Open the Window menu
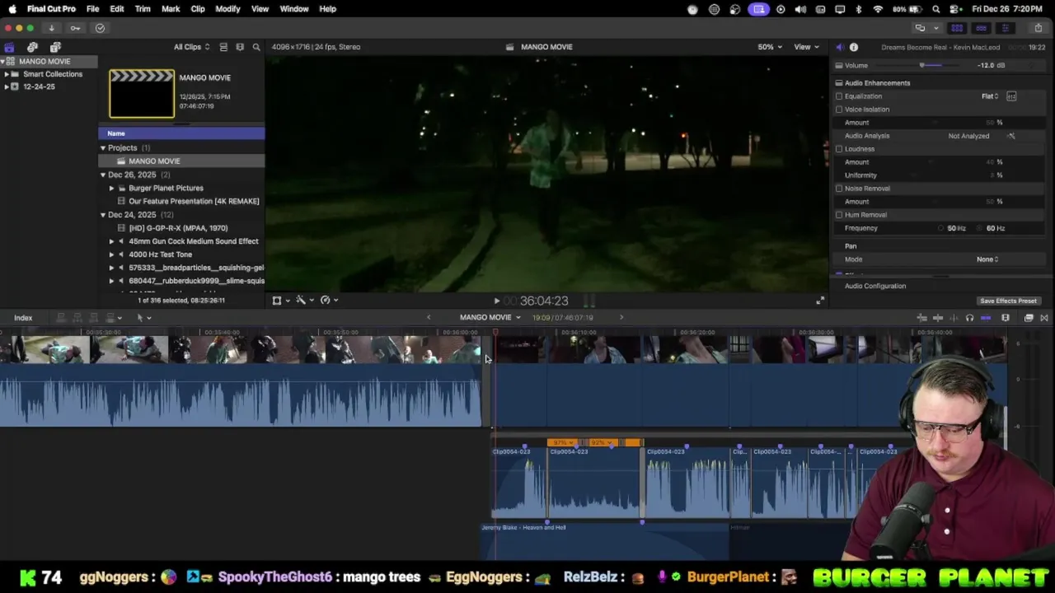This screenshot has height=593, width=1055. point(294,9)
